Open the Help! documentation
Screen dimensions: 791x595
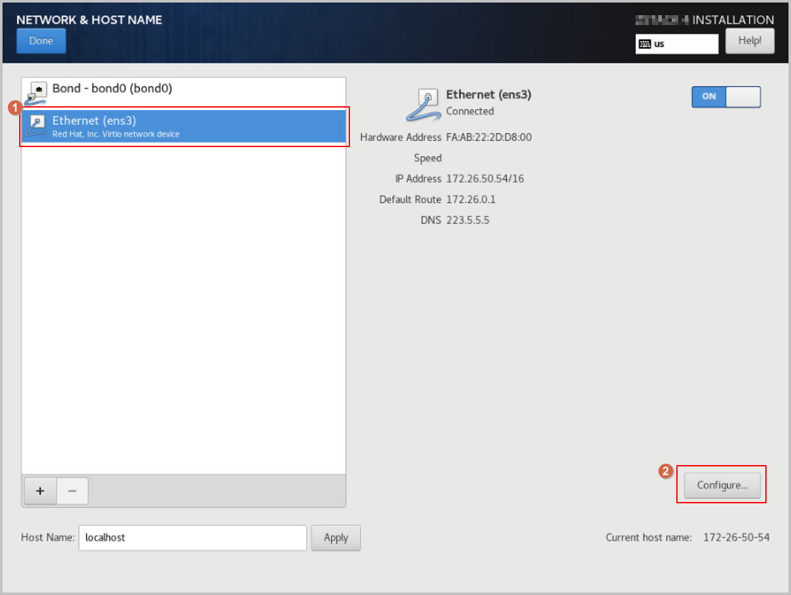click(x=749, y=41)
